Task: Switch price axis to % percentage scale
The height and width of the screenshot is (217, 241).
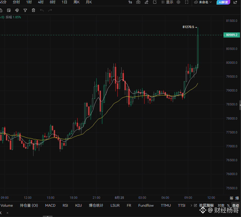Action: [x=228, y=205]
